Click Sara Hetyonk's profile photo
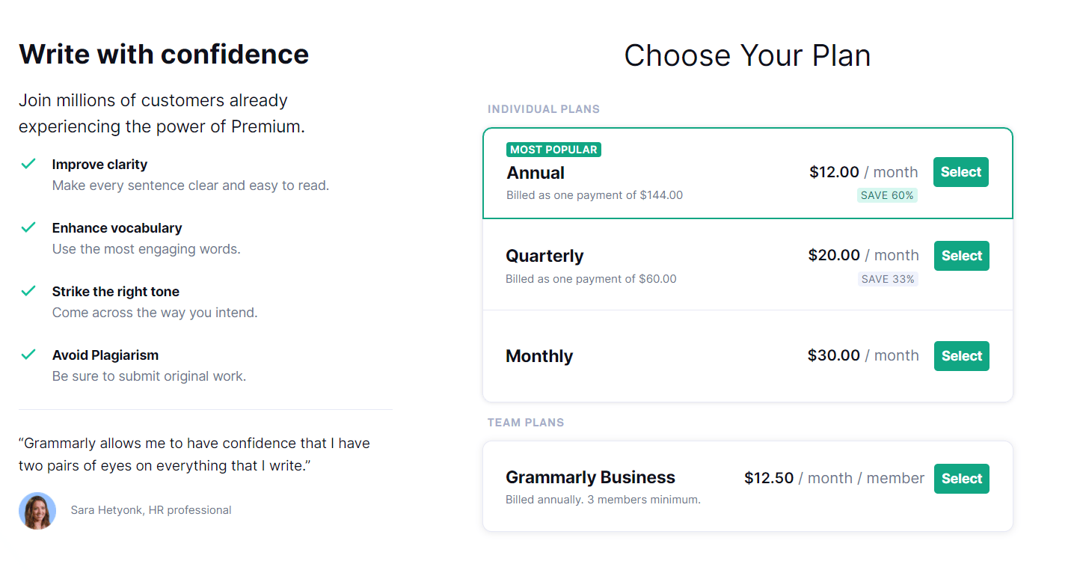This screenshot has height=570, width=1080. (37, 510)
